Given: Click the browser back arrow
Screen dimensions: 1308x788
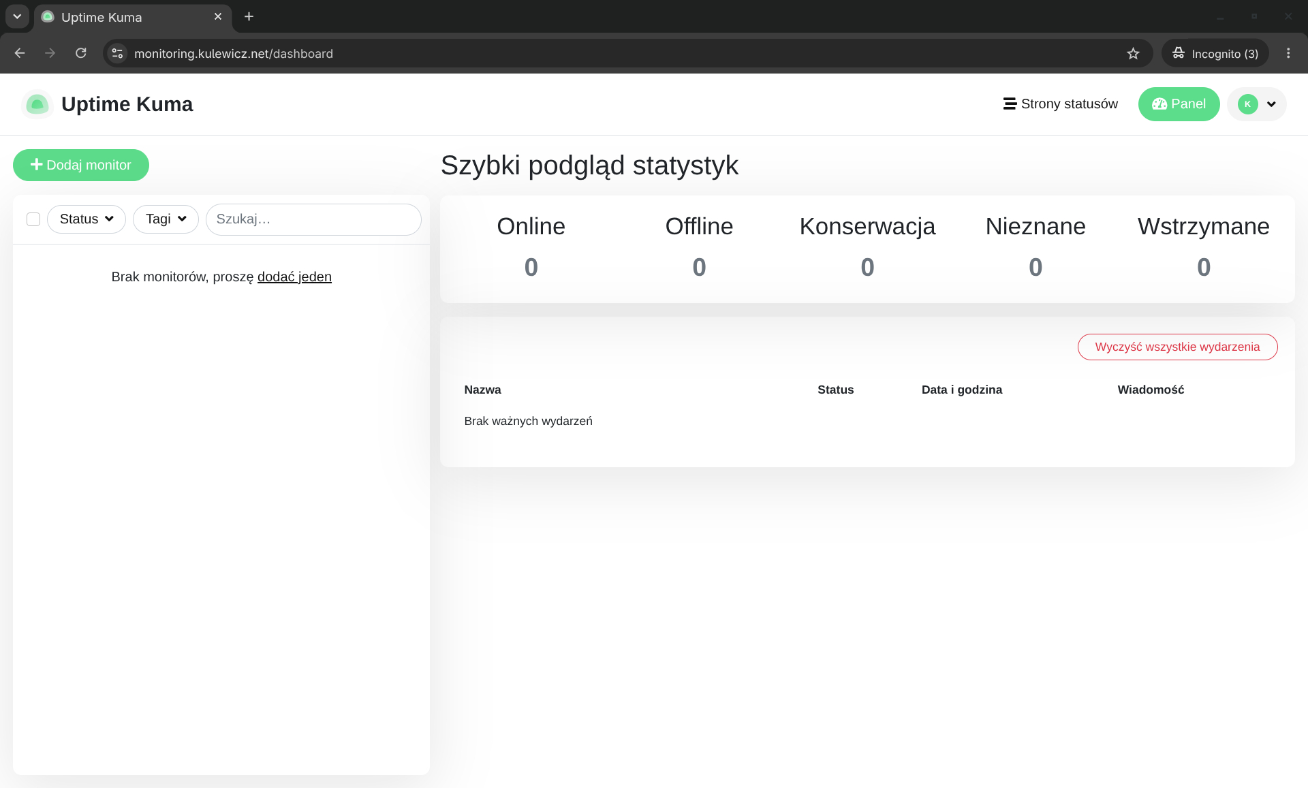Looking at the screenshot, I should 20,53.
